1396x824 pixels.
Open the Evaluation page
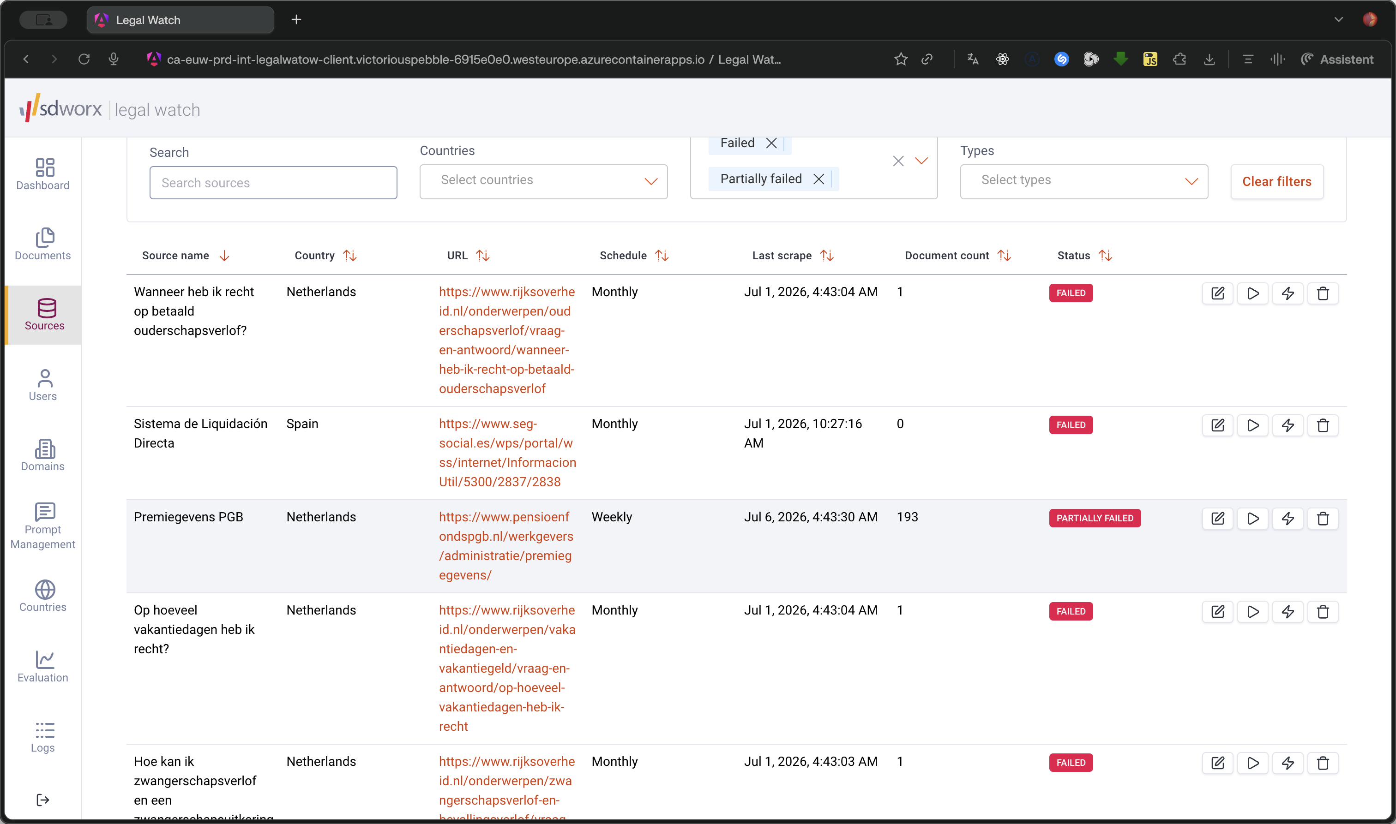43,666
